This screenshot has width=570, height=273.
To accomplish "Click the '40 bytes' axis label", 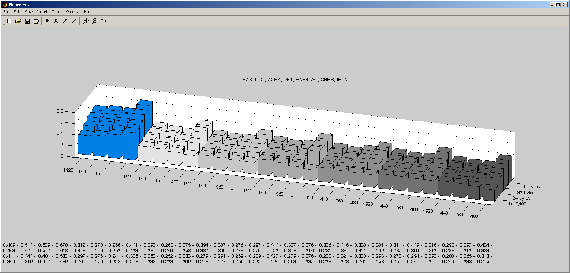I will (x=530, y=187).
